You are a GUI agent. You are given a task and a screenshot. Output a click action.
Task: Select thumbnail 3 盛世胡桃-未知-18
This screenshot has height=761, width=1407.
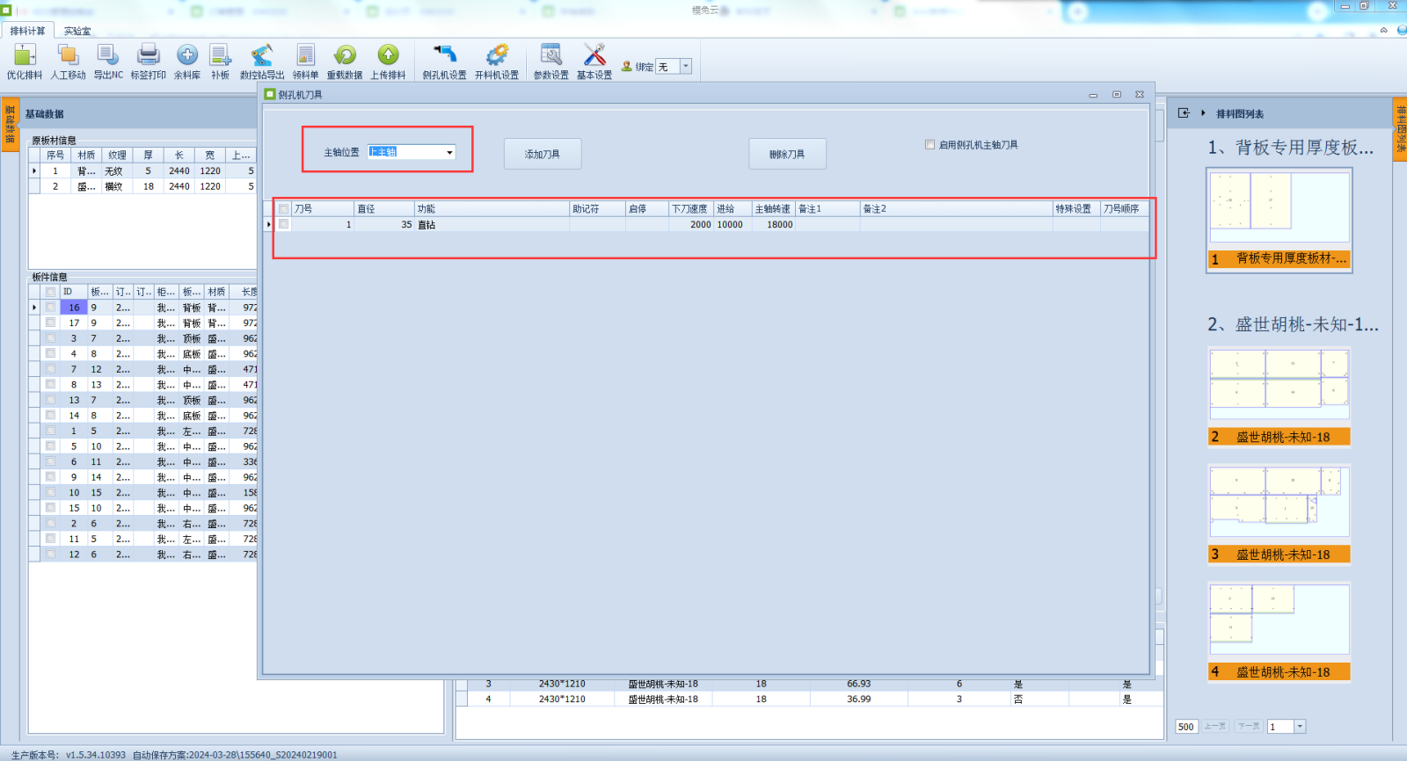click(1279, 514)
